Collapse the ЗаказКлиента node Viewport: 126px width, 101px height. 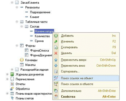(x=12, y=3)
